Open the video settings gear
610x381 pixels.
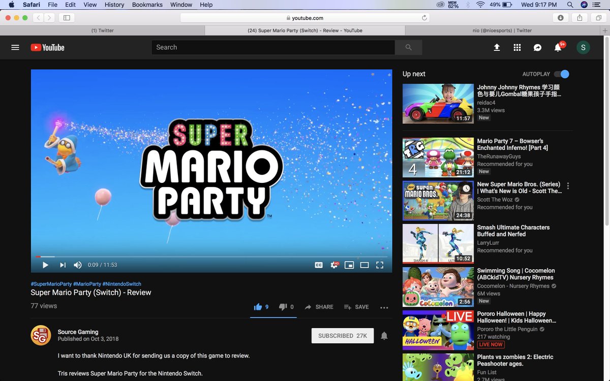pos(334,265)
